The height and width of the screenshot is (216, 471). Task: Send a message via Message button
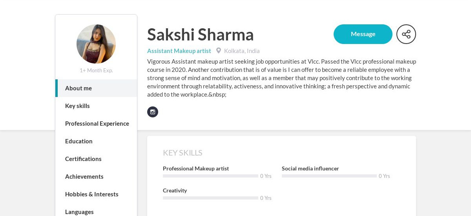coord(363,34)
